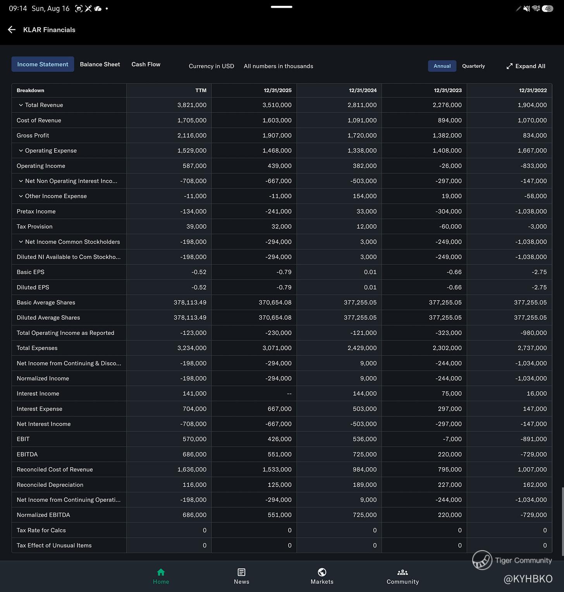Viewport: 564px width, 592px height.
Task: Tap the 12/31/2025 column header
Action: (x=278, y=90)
